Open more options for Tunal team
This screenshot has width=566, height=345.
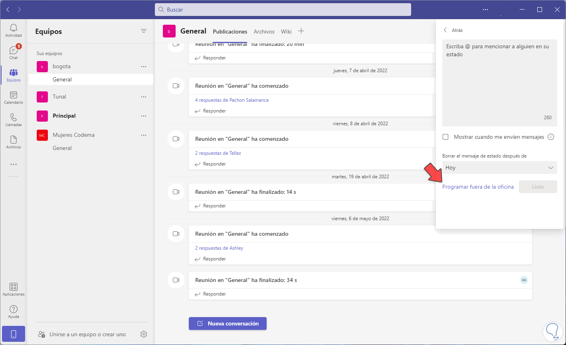tap(144, 97)
